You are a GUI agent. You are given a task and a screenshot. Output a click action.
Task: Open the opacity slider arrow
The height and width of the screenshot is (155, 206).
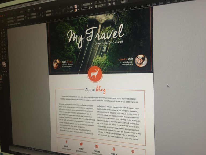[105, 5]
